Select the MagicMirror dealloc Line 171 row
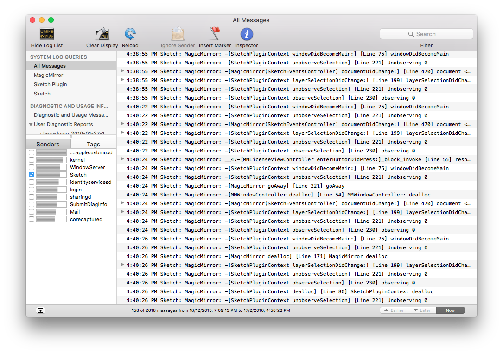Viewport: 503px width, 354px height. 297,256
